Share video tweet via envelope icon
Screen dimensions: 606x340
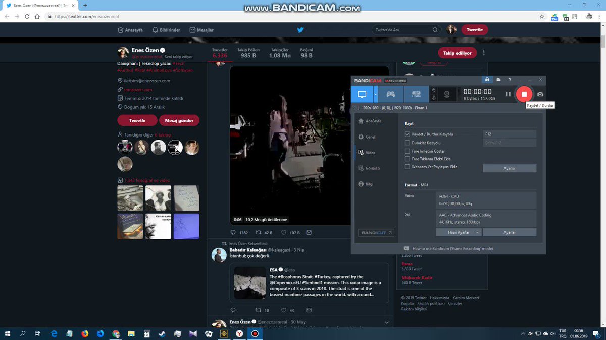tap(309, 233)
